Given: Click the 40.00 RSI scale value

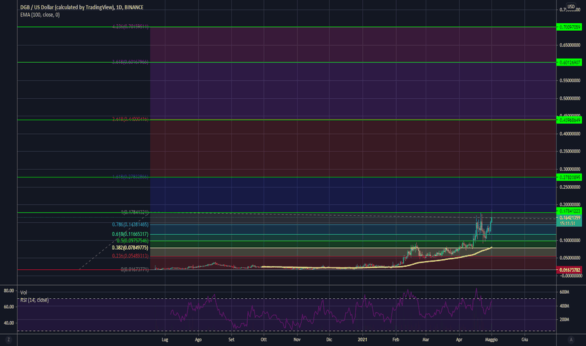Looking at the screenshot, I should [9, 323].
